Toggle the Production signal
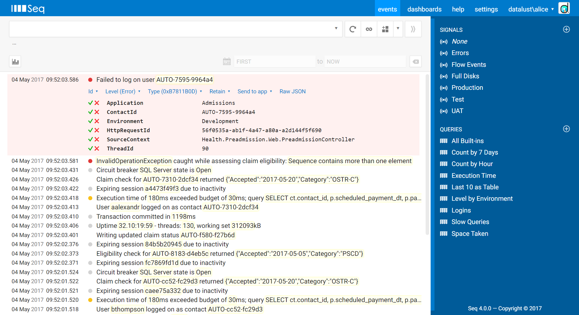The width and height of the screenshot is (579, 315). coord(467,88)
